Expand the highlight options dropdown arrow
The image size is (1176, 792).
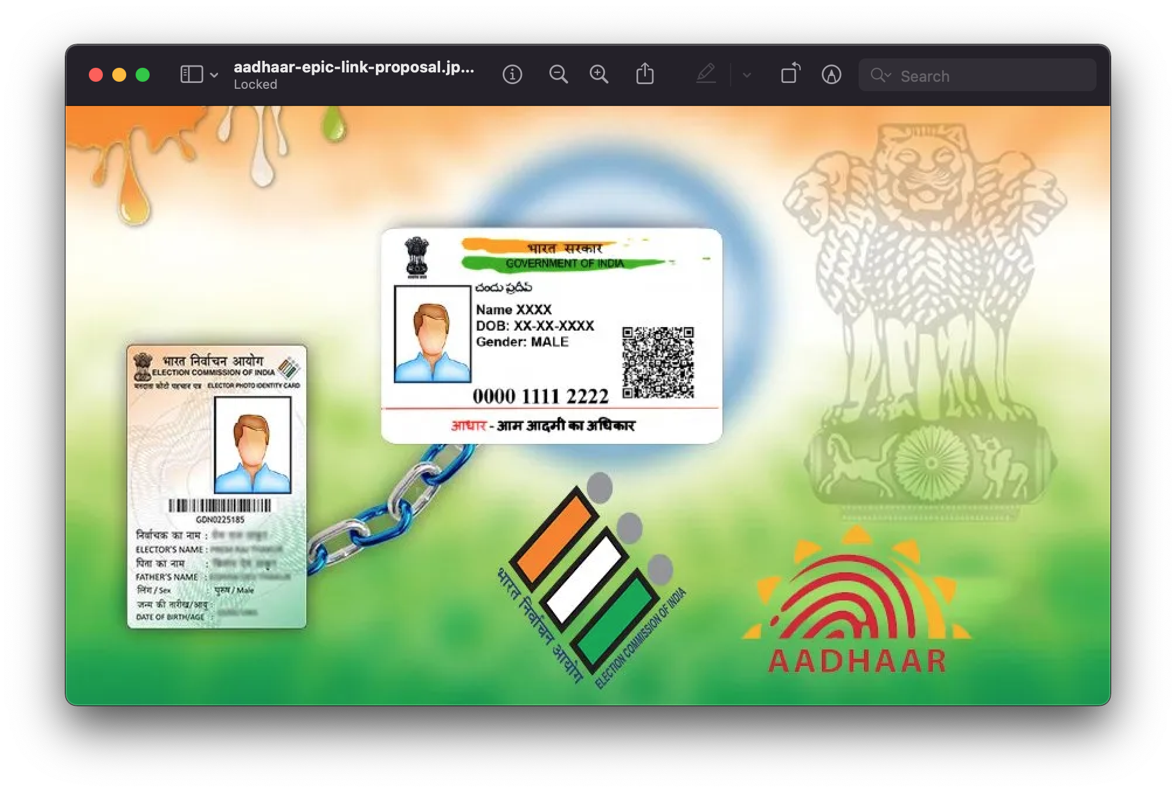click(746, 75)
